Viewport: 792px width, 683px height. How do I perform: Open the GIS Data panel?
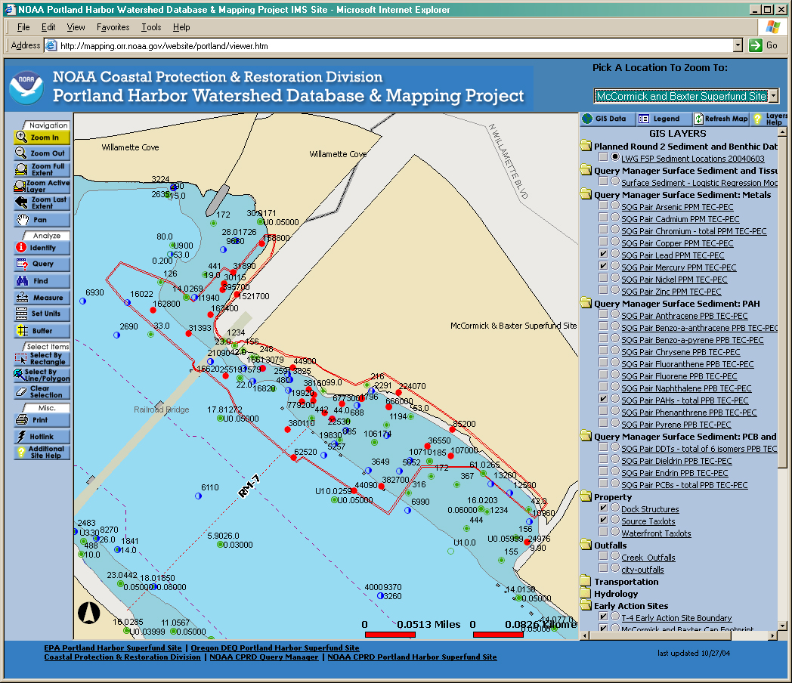[605, 119]
